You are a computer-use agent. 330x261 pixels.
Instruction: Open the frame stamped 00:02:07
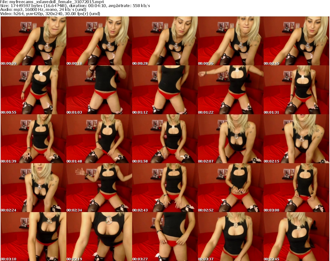230,139
